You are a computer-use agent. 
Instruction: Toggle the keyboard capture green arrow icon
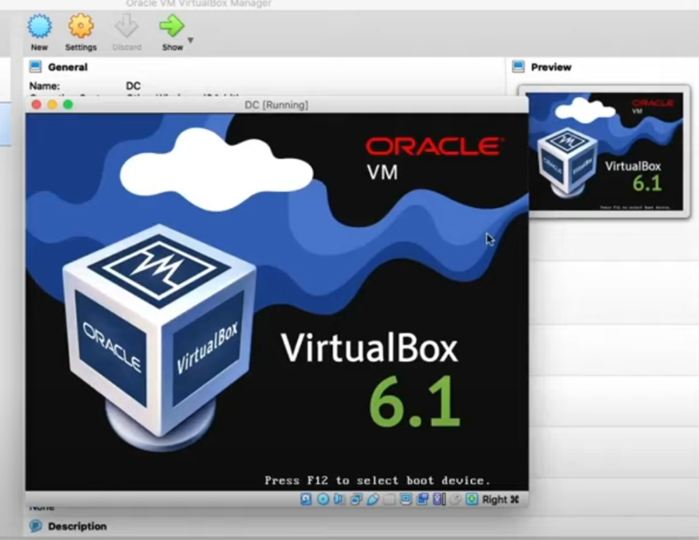pos(472,500)
